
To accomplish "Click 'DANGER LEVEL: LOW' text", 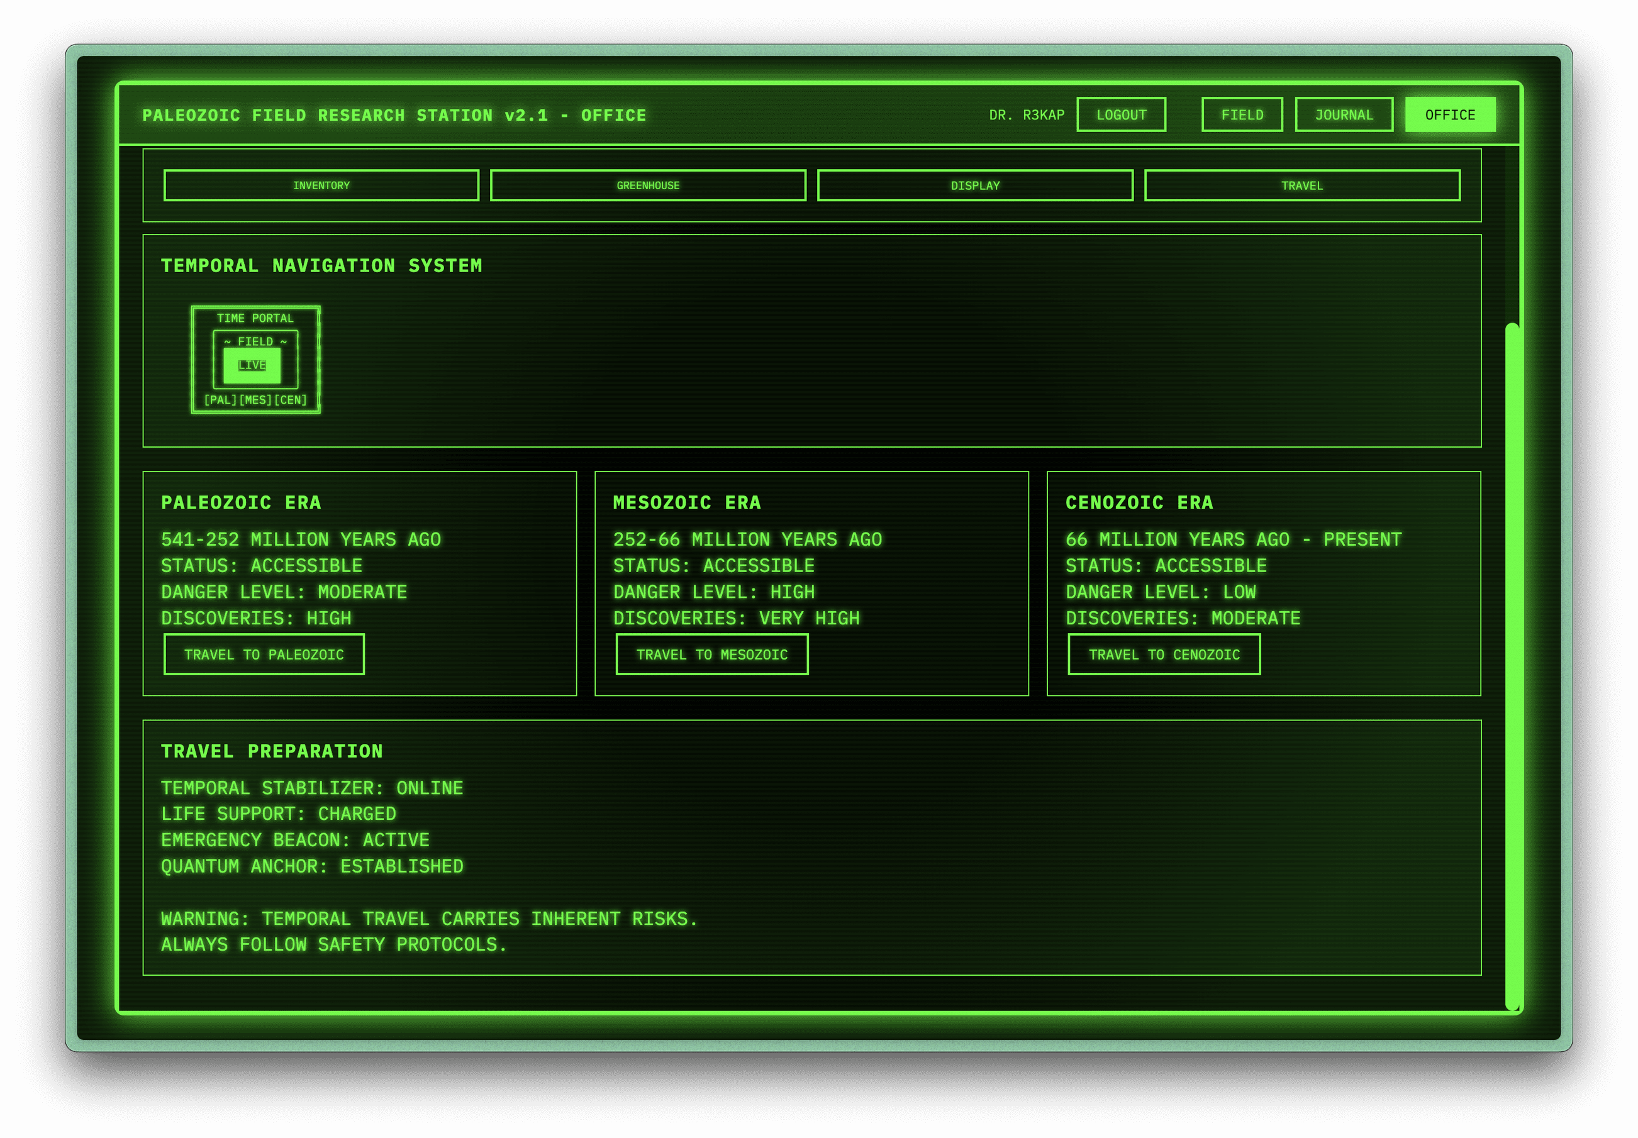I will (1161, 592).
